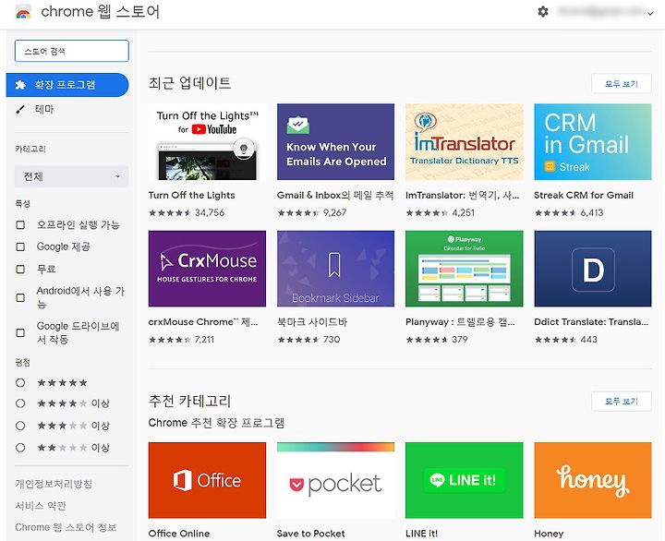665x541 pixels.
Task: Open the ImTranslator extension tile
Action: tap(464, 141)
